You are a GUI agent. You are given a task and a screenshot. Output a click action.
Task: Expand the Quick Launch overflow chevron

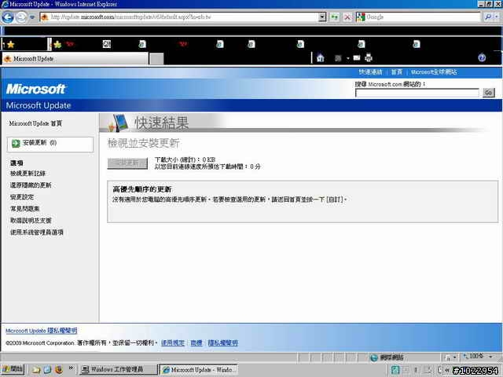coord(71,368)
